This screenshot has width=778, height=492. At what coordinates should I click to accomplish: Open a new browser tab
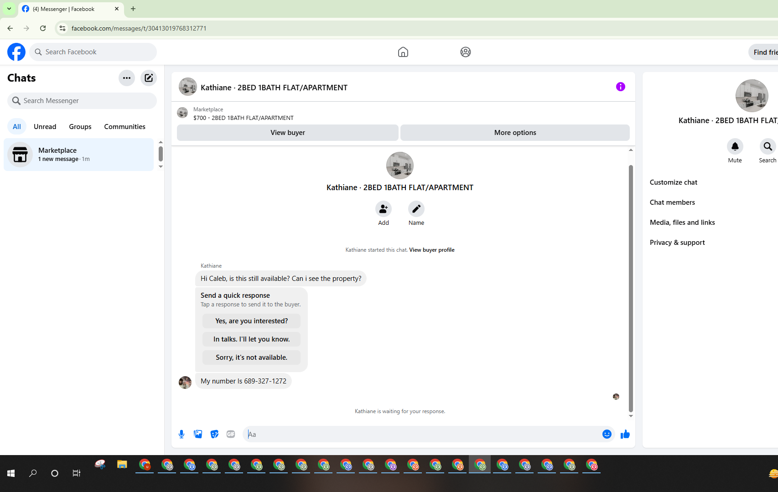click(133, 9)
